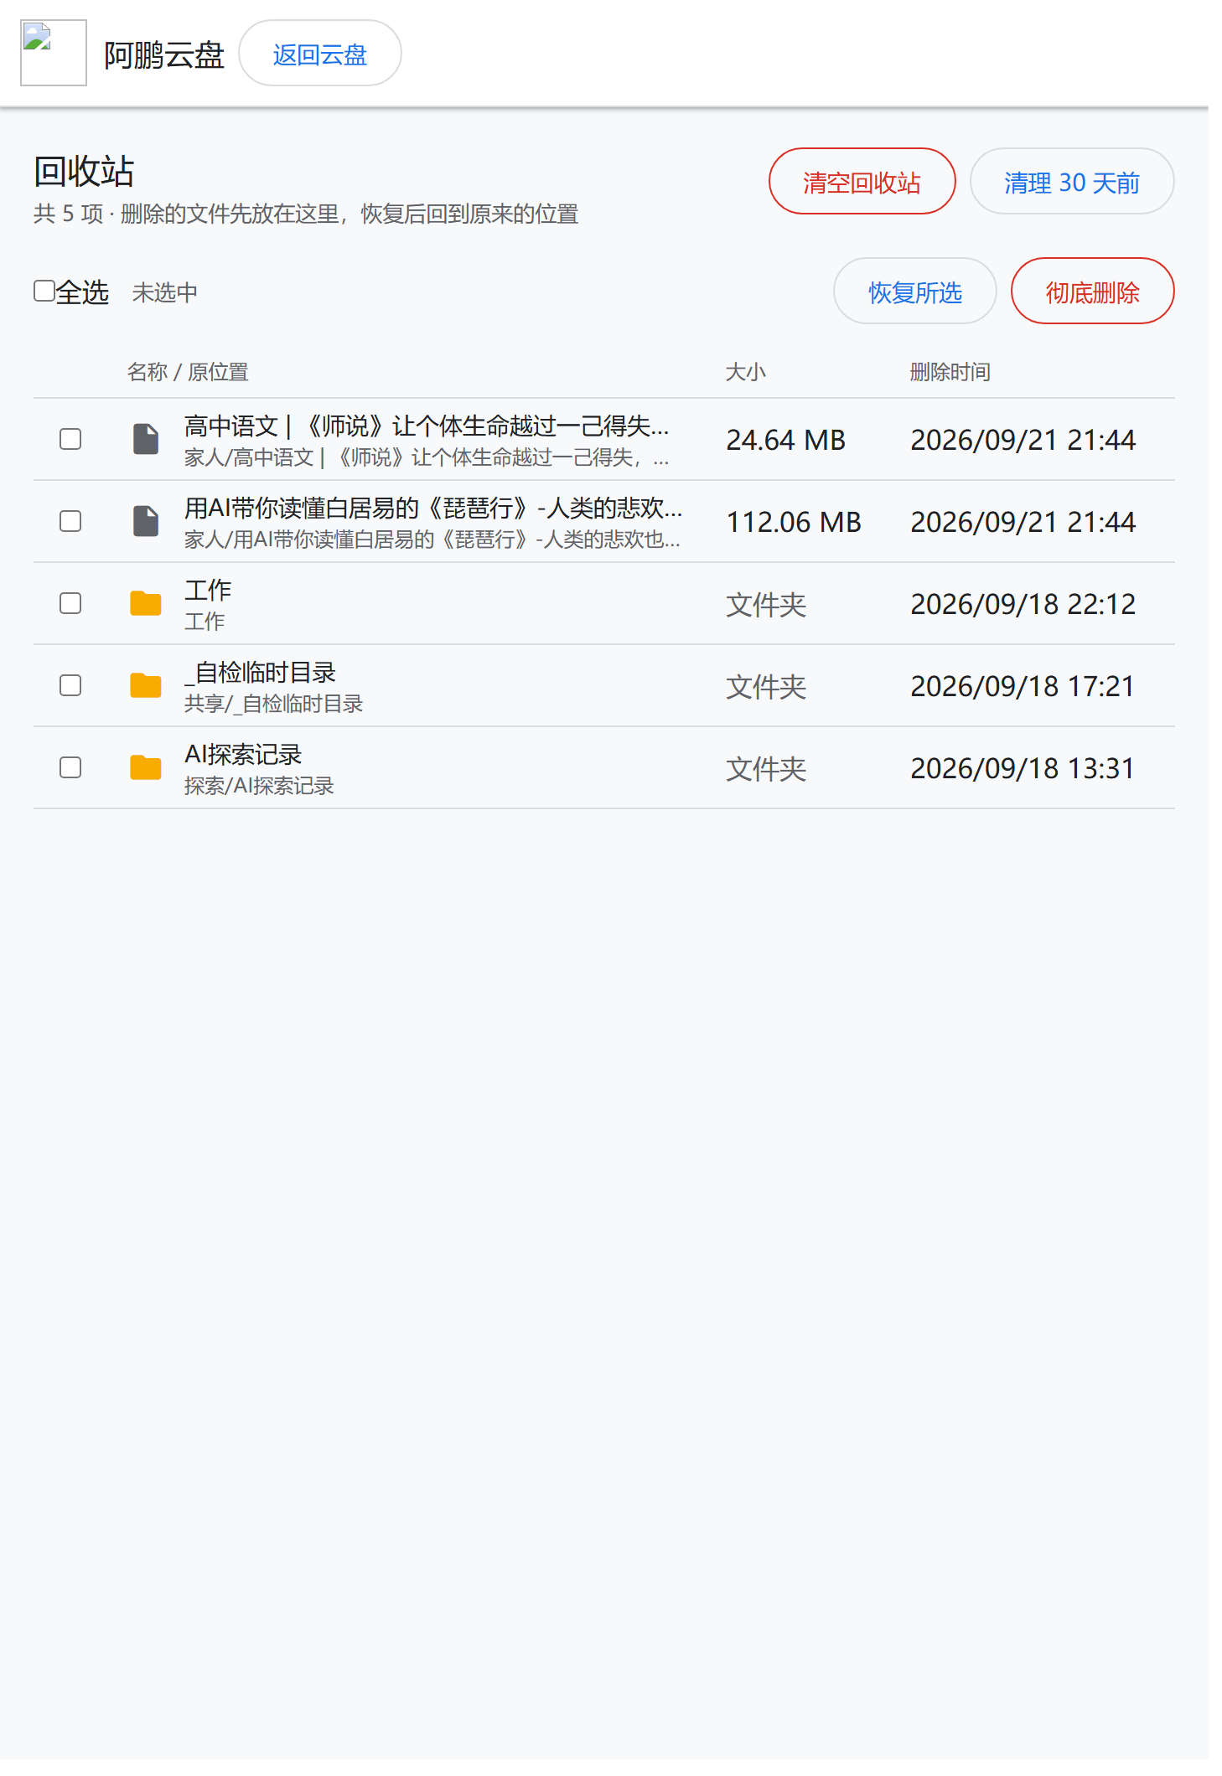Click the AI探索记录 folder name

(x=243, y=754)
